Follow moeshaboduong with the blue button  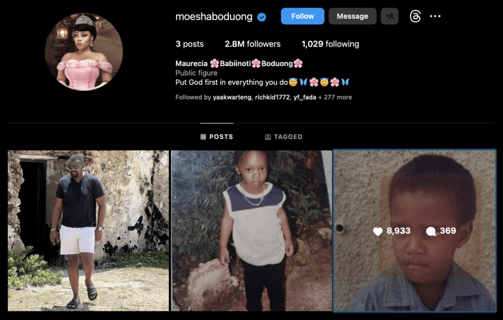pyautogui.click(x=303, y=16)
